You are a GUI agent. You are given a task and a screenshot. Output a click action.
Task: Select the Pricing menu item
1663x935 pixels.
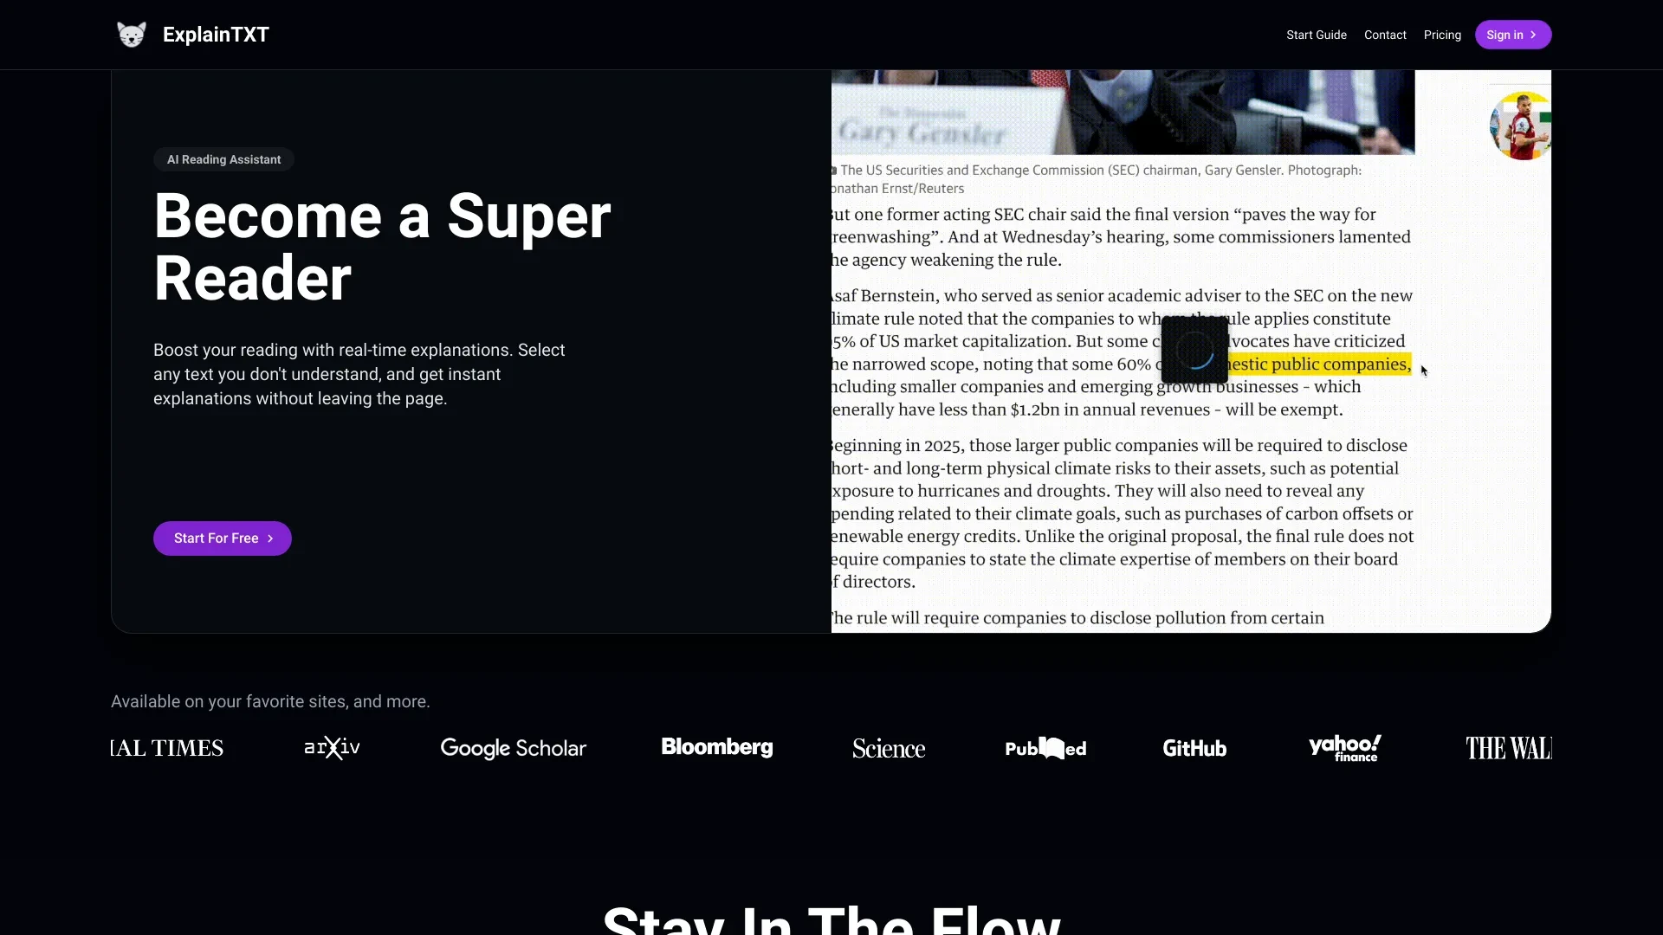click(x=1440, y=35)
